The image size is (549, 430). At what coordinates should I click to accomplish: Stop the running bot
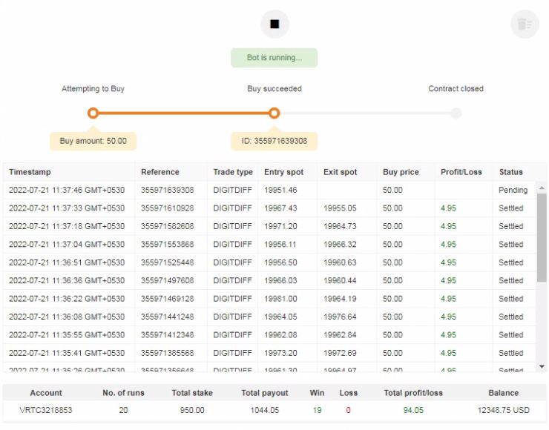tap(274, 24)
